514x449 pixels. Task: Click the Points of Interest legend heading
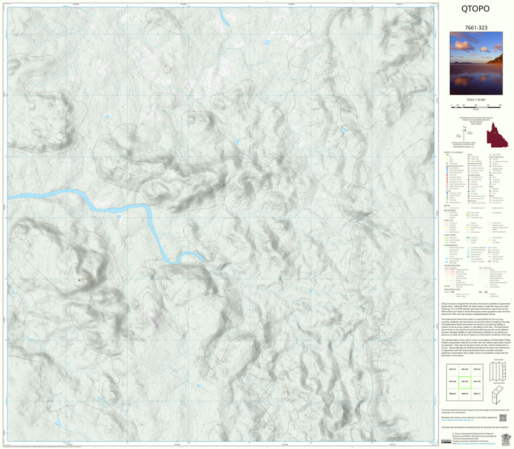[453, 153]
